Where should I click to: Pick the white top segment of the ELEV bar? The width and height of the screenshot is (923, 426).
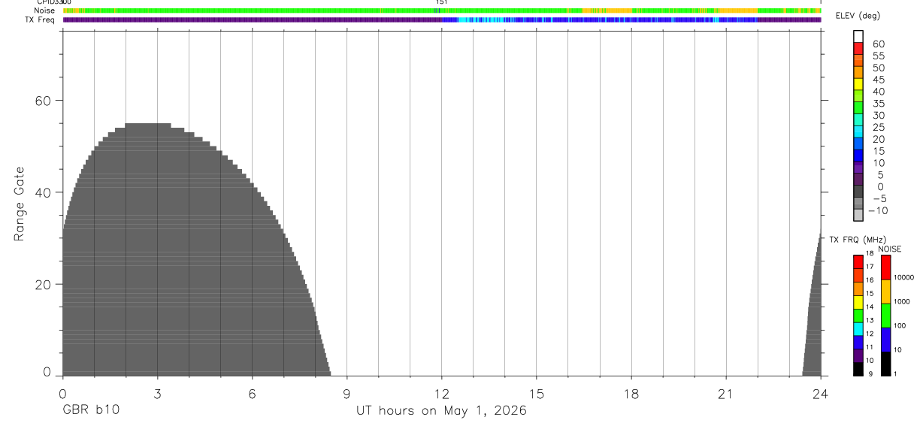pyautogui.click(x=858, y=35)
